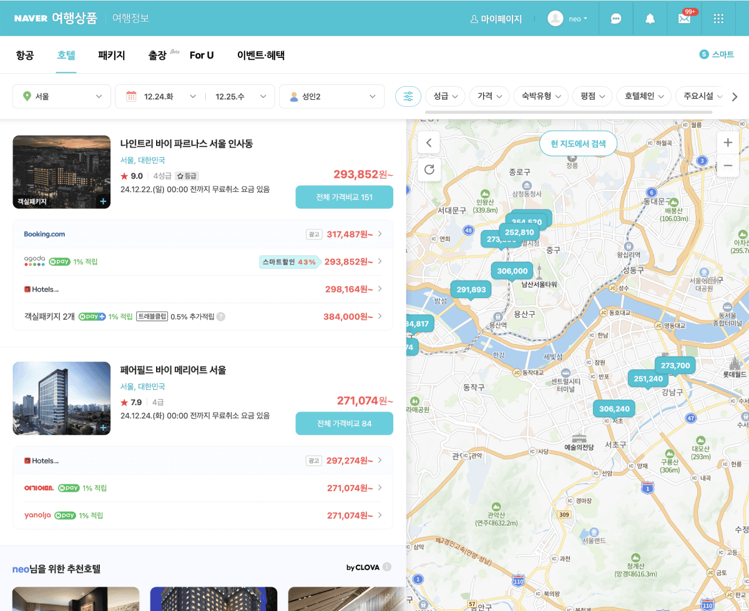Open 페어필드 바이 메리어트 서울 hotel title
Image resolution: width=749 pixels, height=611 pixels.
[173, 370]
